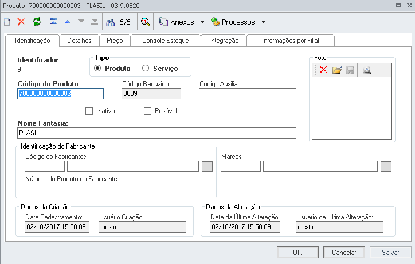Go to last record arrow icon
Viewport: 415px width, 264px height.
pyautogui.click(x=95, y=22)
